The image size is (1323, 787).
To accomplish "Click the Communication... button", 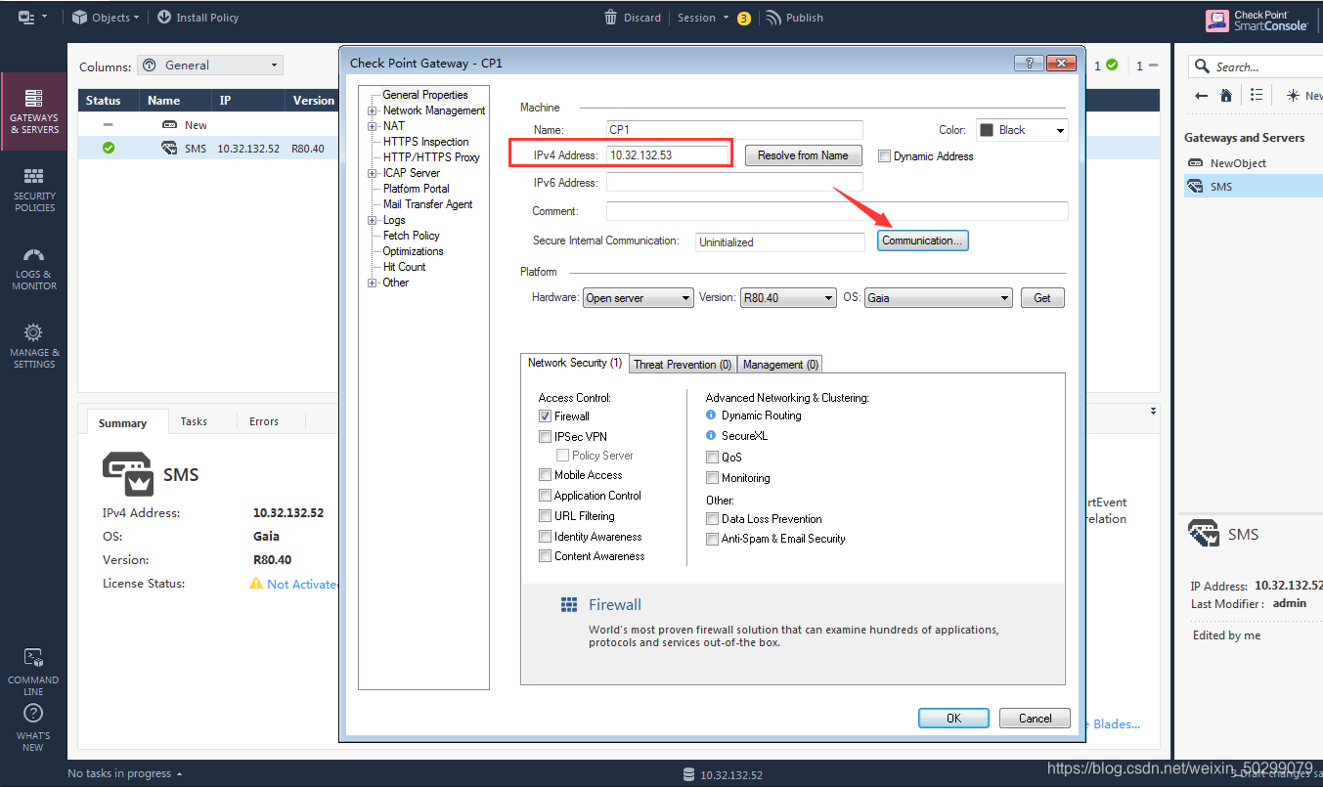I will tap(923, 240).
